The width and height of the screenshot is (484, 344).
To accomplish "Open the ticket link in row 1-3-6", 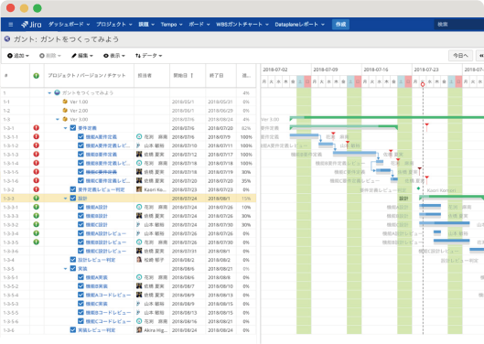I will pos(97,330).
